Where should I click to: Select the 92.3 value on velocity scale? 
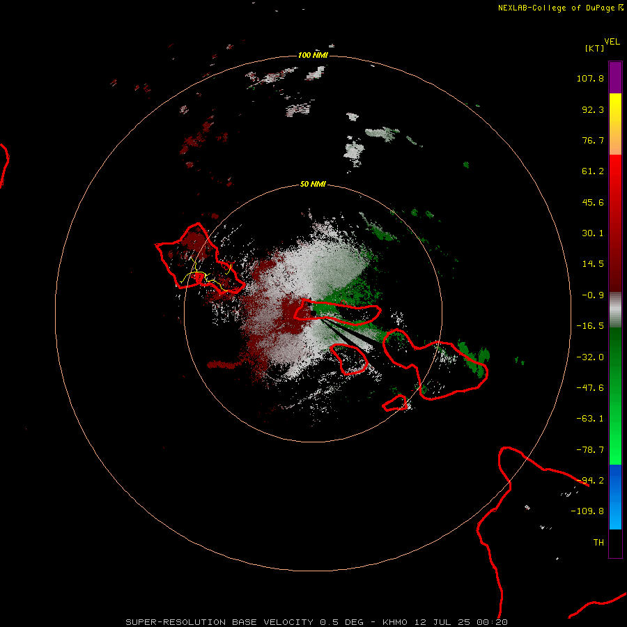click(593, 109)
